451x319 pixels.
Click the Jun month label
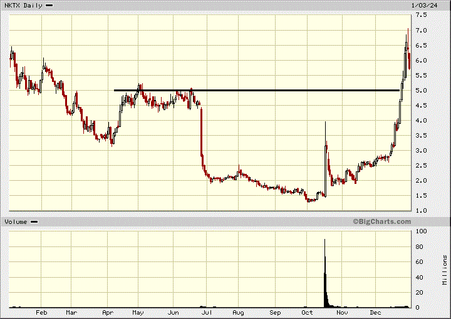[x=173, y=312]
